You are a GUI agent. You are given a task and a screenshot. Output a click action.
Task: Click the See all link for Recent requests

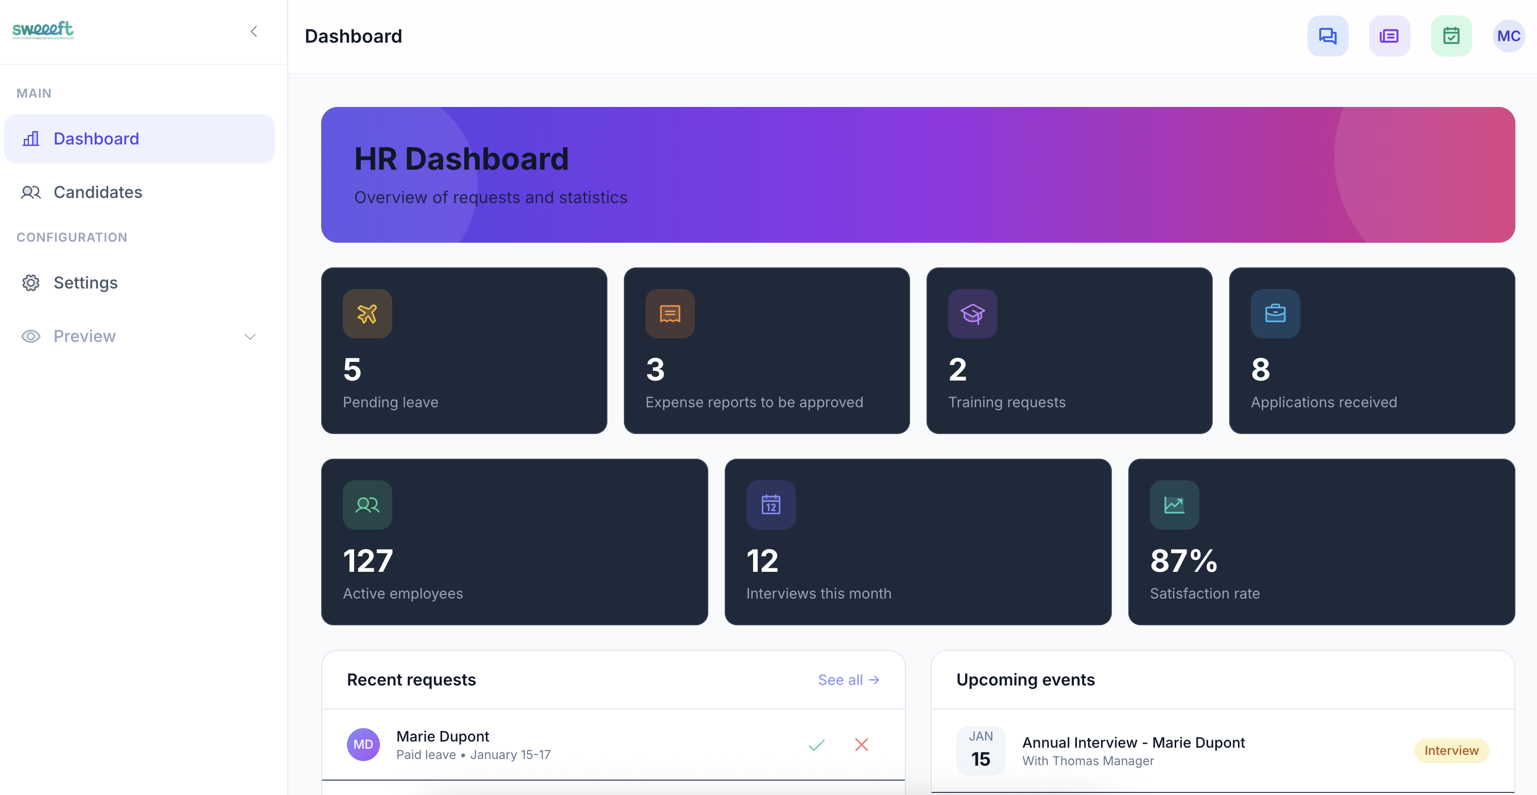pos(849,679)
